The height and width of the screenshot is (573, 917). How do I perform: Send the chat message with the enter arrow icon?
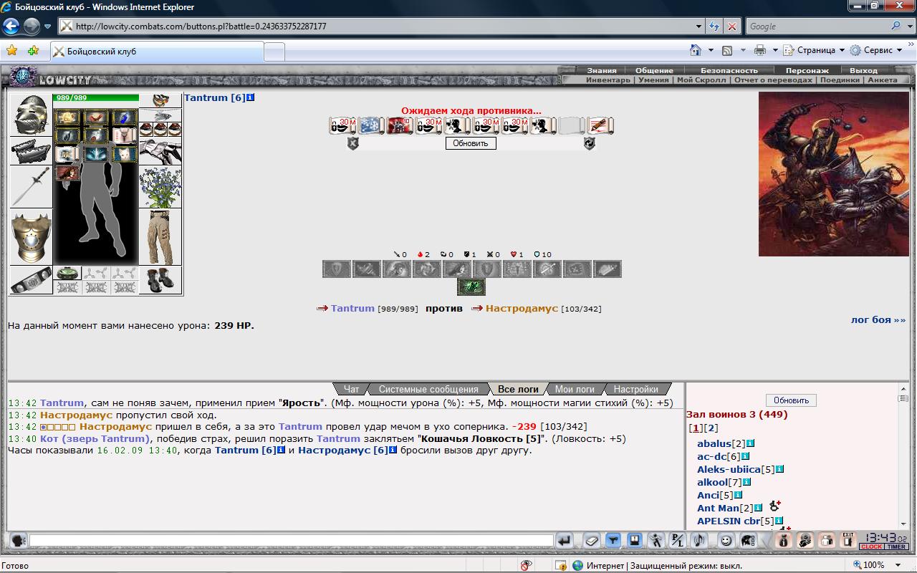[x=565, y=540]
